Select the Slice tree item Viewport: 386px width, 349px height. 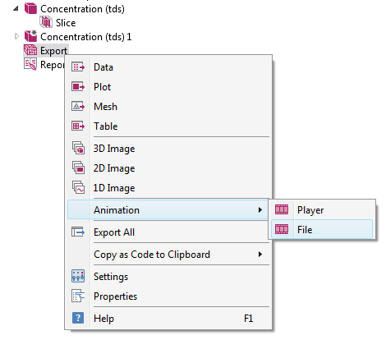(x=66, y=22)
